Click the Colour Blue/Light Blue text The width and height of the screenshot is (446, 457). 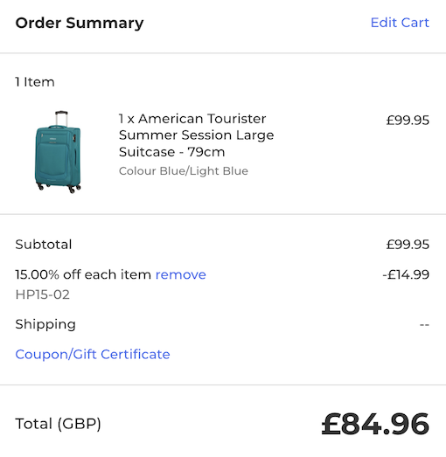[184, 171]
